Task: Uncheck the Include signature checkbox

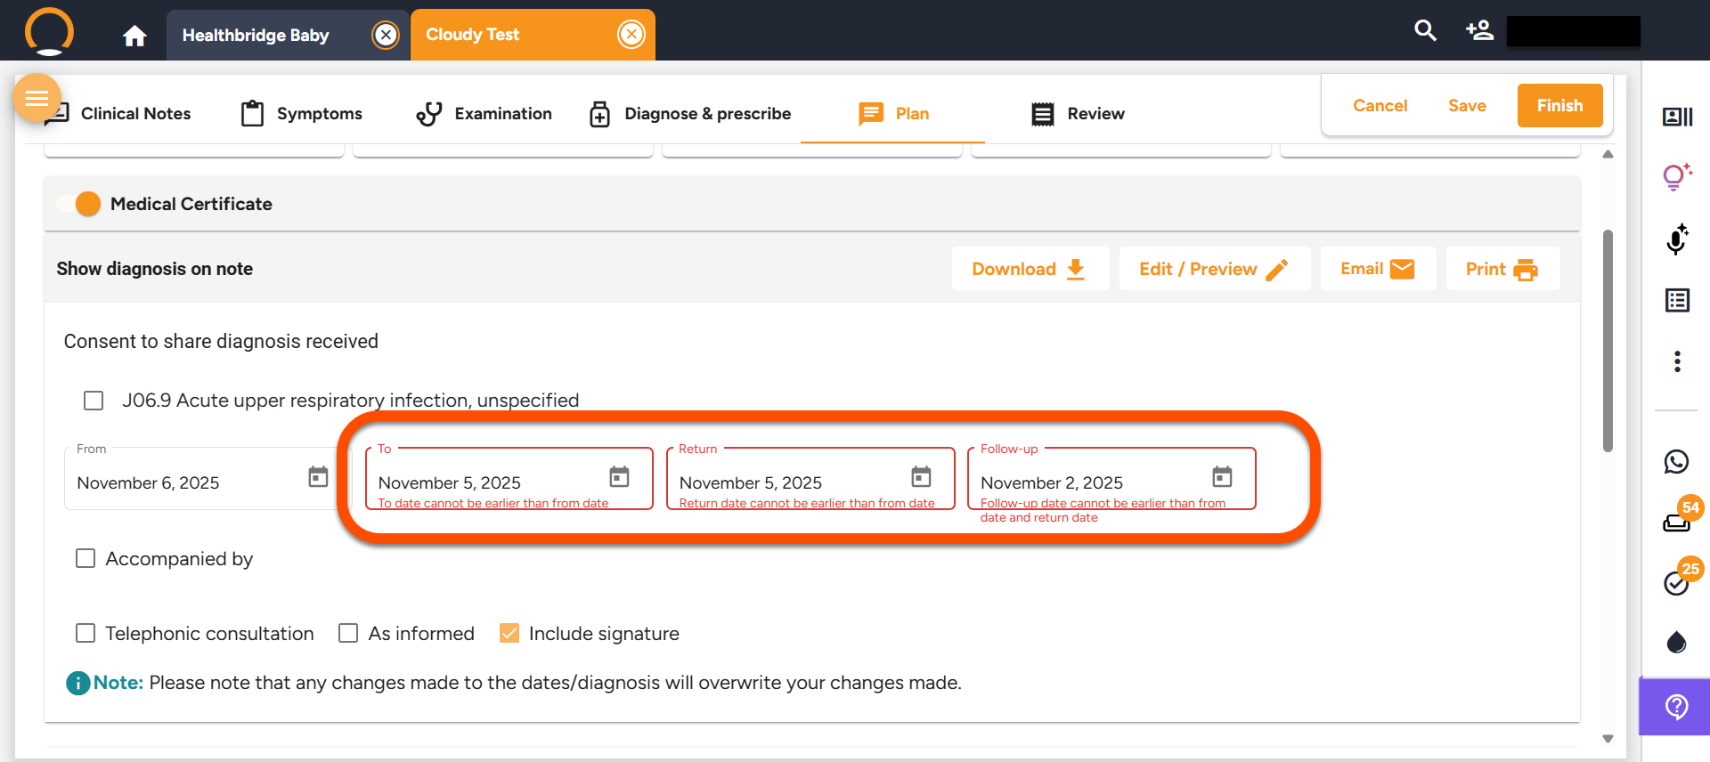Action: click(509, 633)
